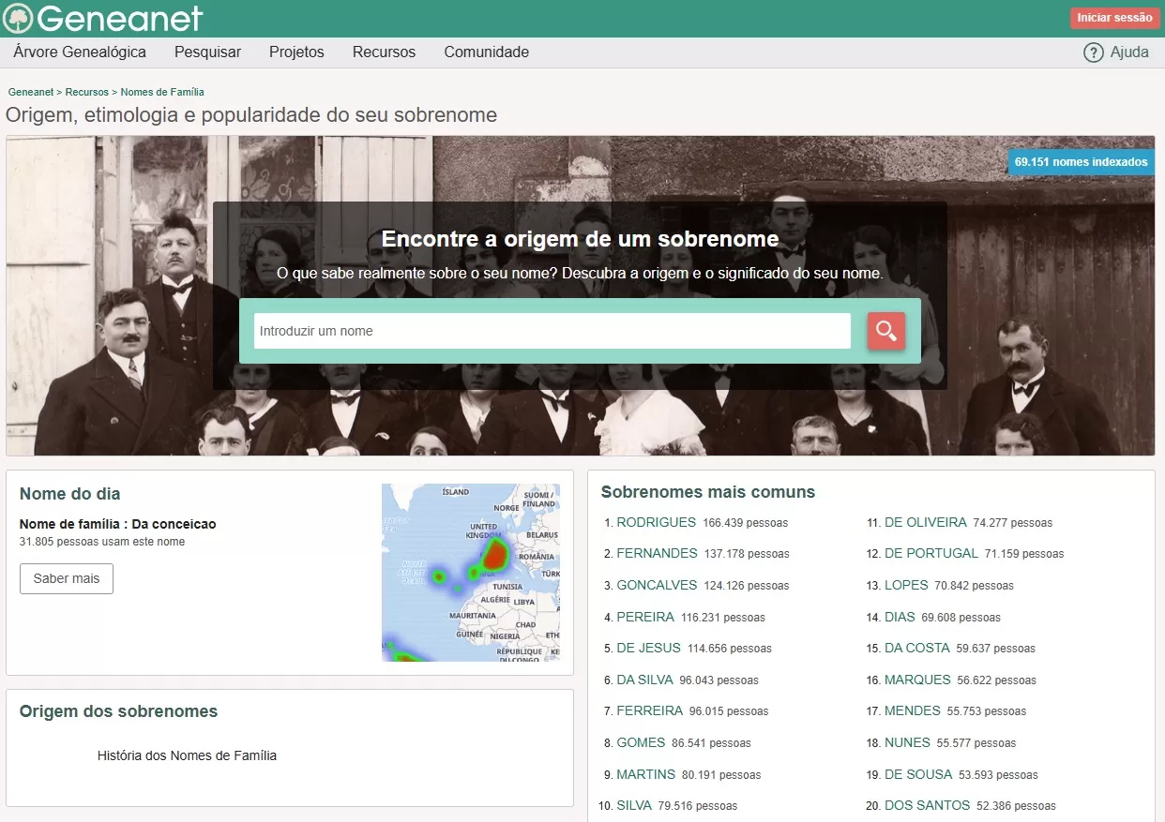Open the PEREIRA surname link
The height and width of the screenshot is (822, 1165).
pyautogui.click(x=645, y=617)
